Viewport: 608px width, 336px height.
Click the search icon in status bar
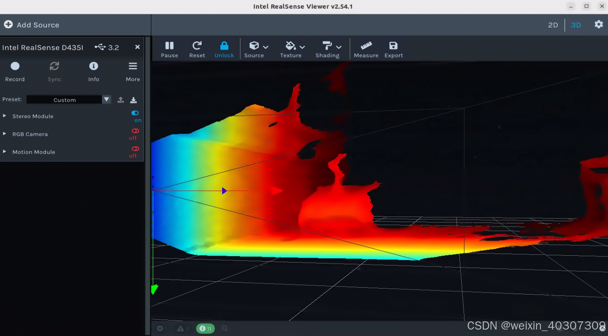225,328
